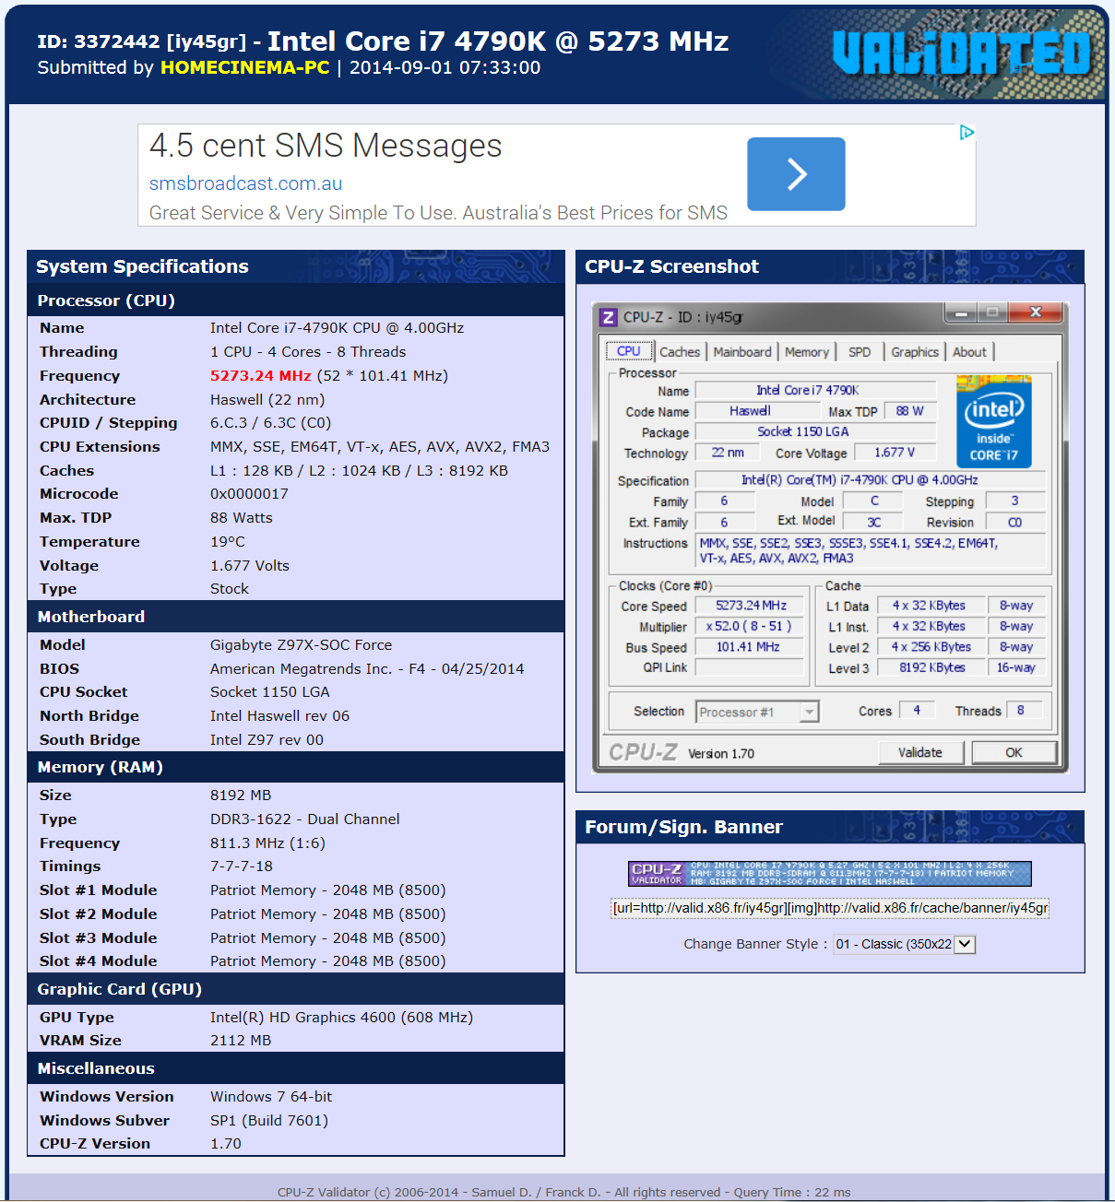Open the smsbroadcast.com.au ad link

point(245,183)
